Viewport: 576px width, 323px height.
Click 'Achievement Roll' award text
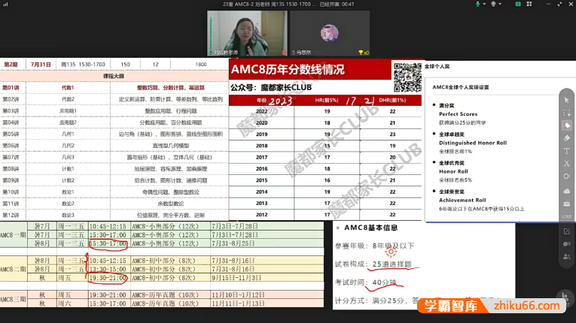[x=462, y=200]
